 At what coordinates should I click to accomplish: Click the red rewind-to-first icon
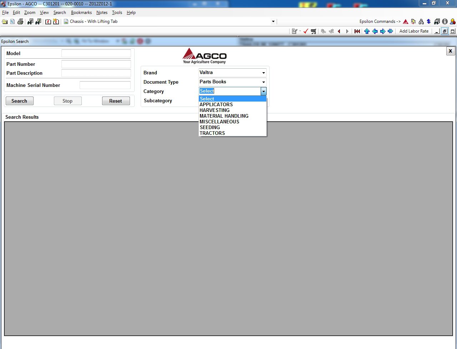[357, 31]
